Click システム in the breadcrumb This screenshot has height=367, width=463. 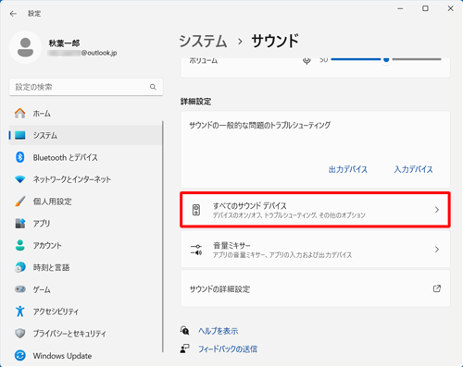(x=203, y=41)
